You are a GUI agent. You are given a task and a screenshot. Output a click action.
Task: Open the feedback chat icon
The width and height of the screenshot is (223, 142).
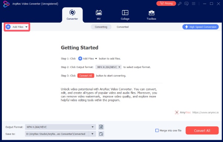[186, 4]
